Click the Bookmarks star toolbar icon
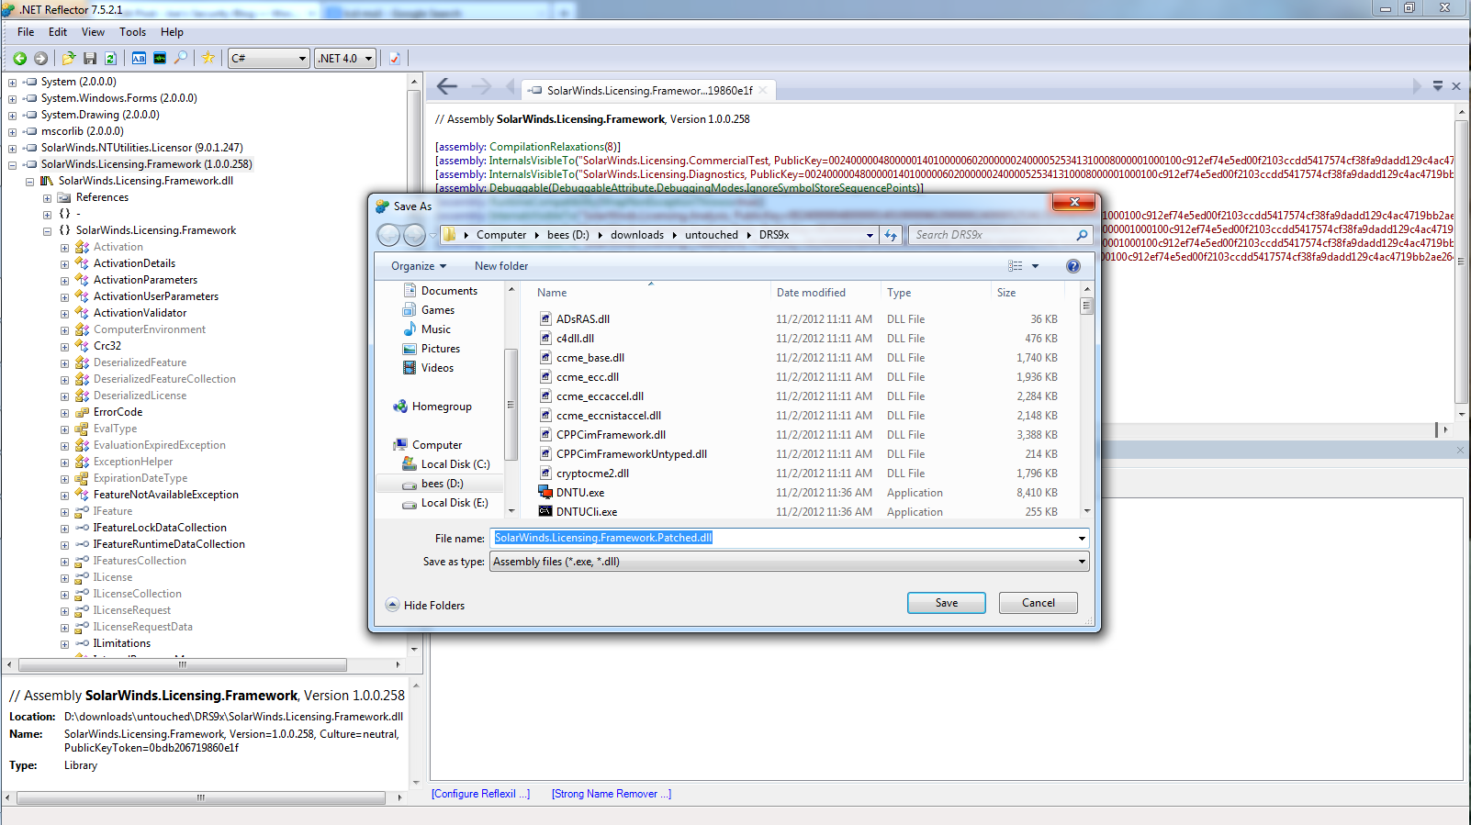 208,58
